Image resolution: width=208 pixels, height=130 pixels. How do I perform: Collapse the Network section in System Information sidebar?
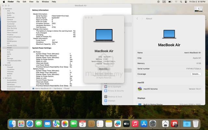click(4, 65)
